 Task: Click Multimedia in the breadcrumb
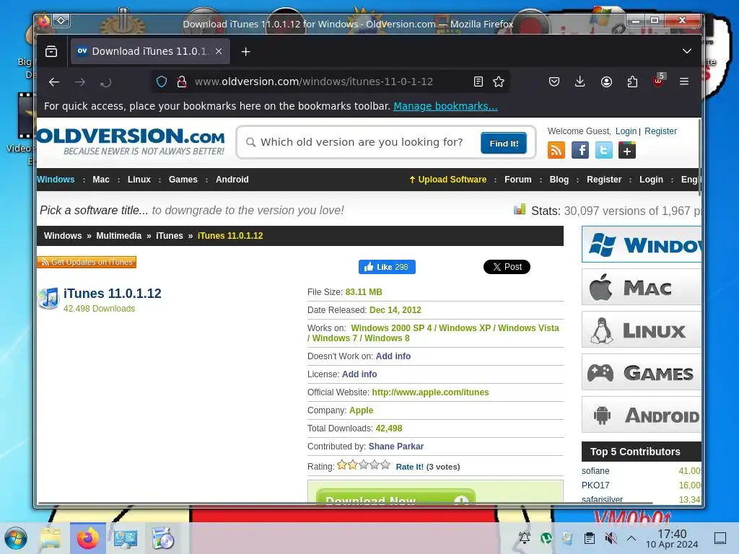pyautogui.click(x=119, y=236)
